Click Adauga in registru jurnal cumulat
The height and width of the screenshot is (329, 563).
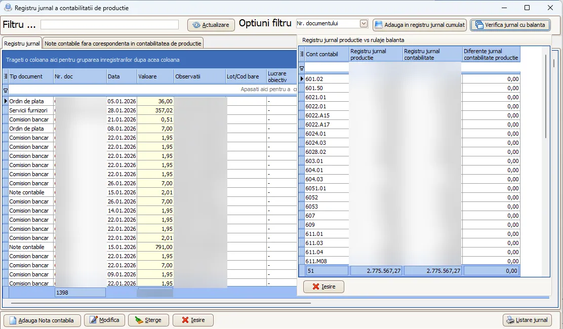click(420, 25)
